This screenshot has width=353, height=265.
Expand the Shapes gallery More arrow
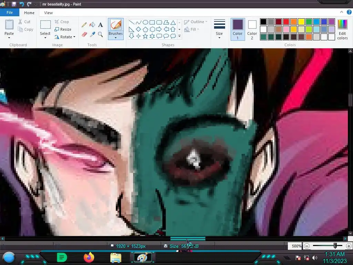click(x=179, y=36)
